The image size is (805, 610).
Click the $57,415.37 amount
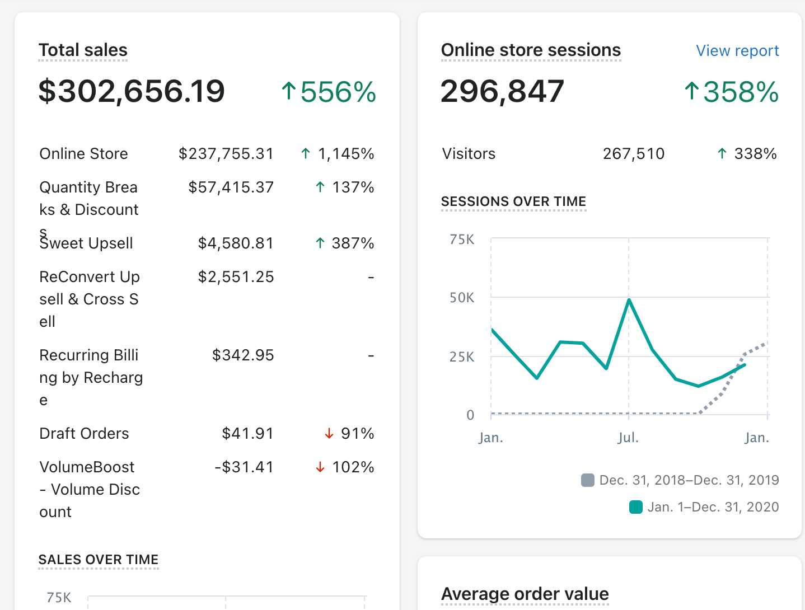pyautogui.click(x=231, y=187)
